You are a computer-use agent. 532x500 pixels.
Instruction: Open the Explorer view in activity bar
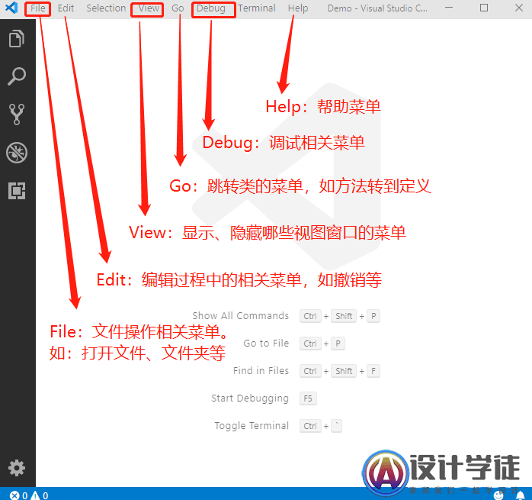tap(17, 39)
